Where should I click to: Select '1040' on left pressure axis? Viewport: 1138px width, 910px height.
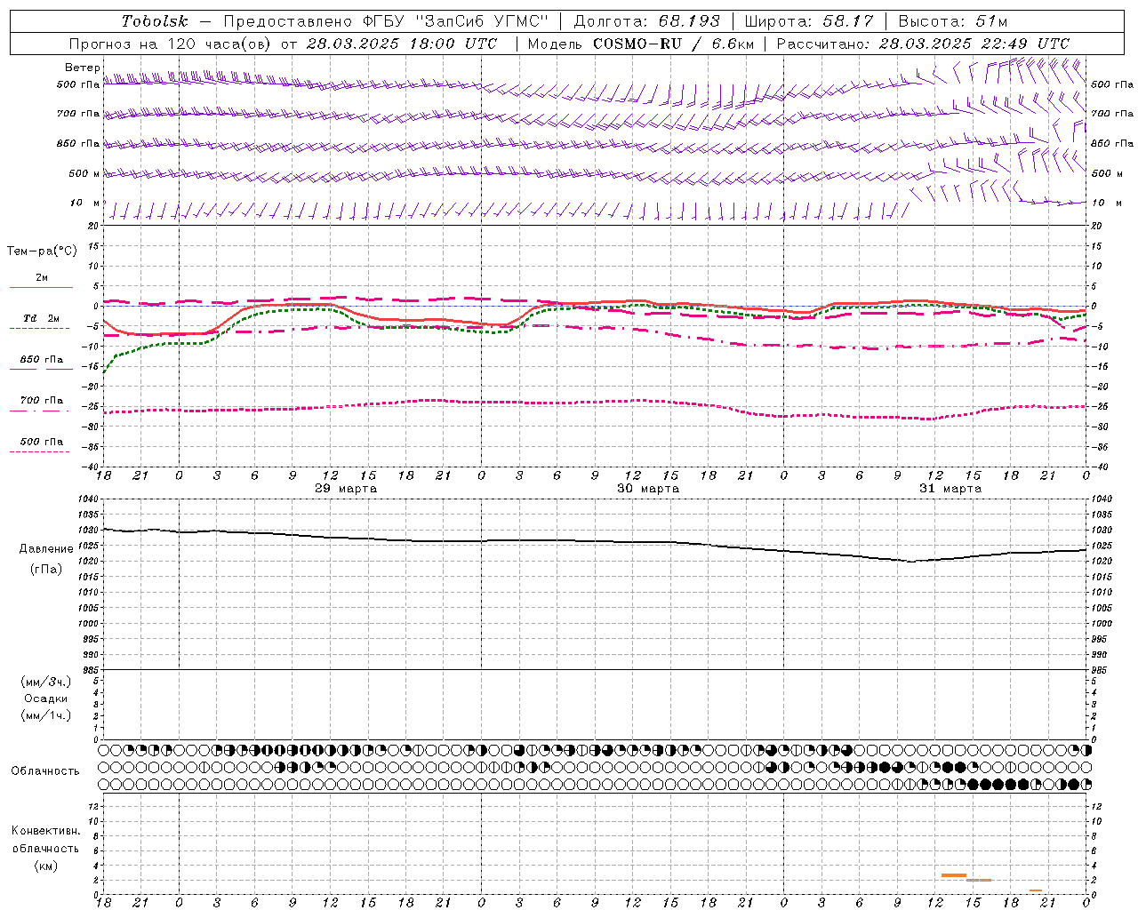[x=87, y=499]
